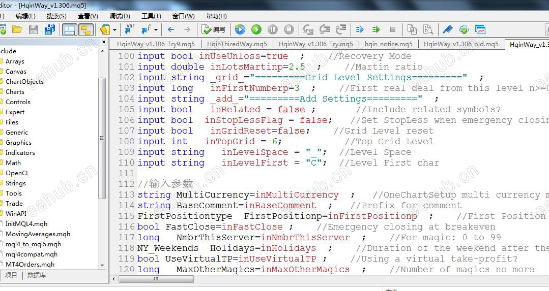Toggle the Navigator panel button

point(86,29)
